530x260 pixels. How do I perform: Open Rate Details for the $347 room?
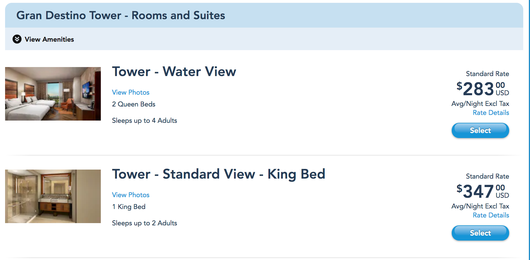[491, 215]
